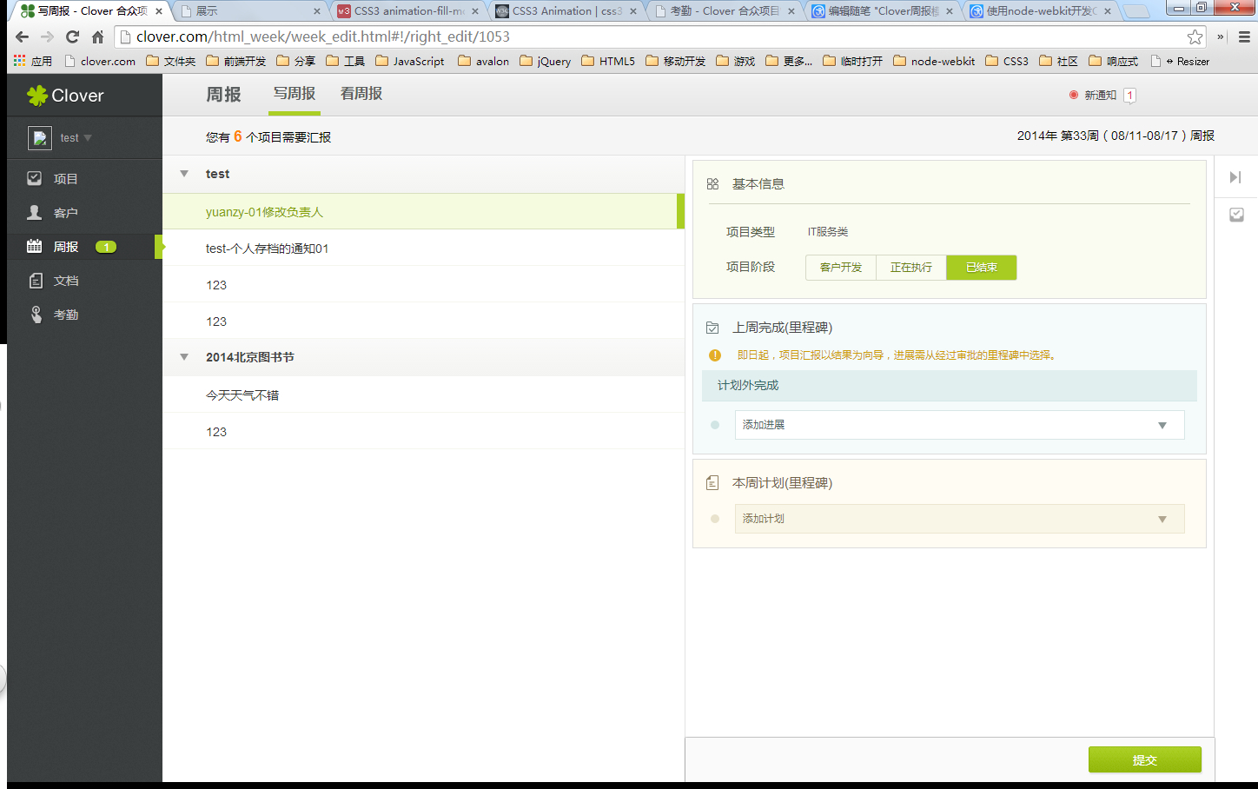Set project stage to 正在执行
Image resolution: width=1258 pixels, height=789 pixels.
tap(911, 268)
